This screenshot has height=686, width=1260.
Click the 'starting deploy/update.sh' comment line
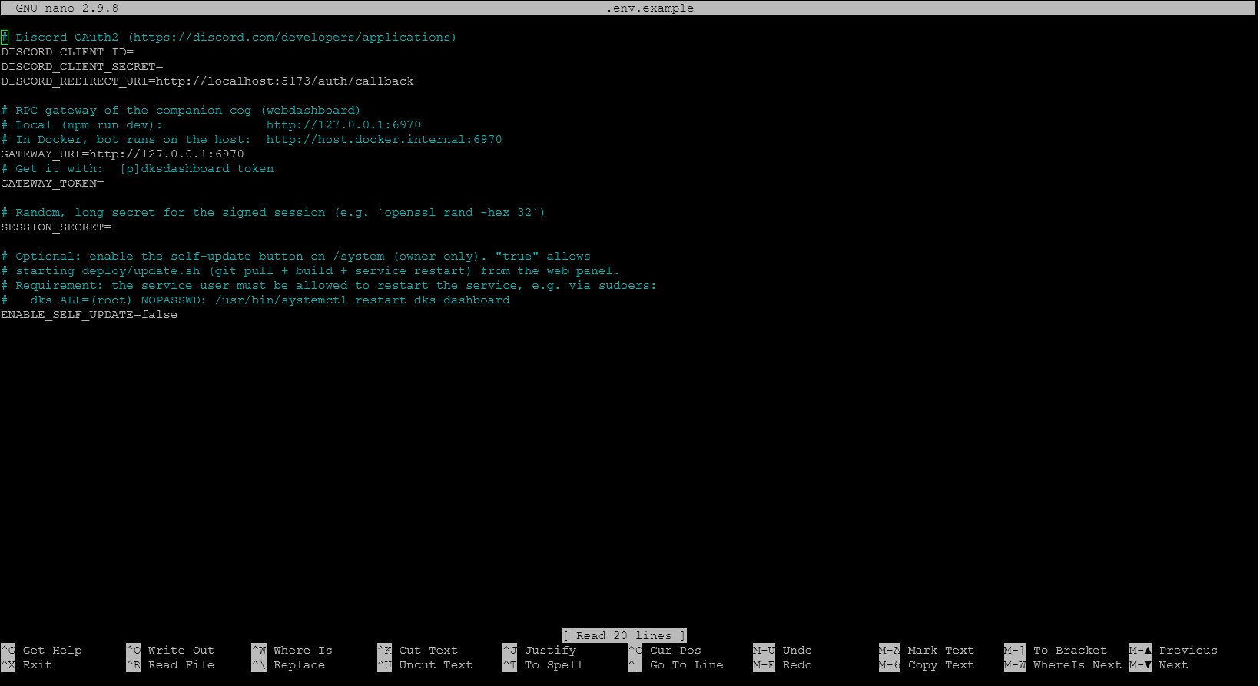pyautogui.click(x=310, y=271)
